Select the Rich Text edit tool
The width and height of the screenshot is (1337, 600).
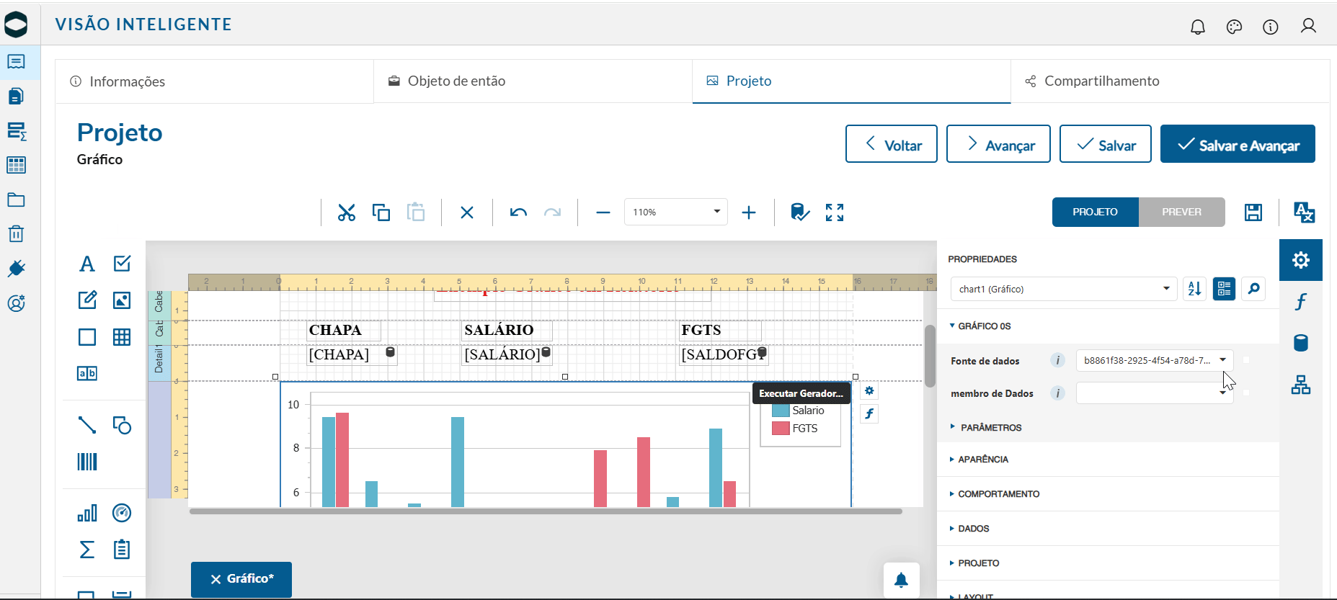click(x=87, y=300)
